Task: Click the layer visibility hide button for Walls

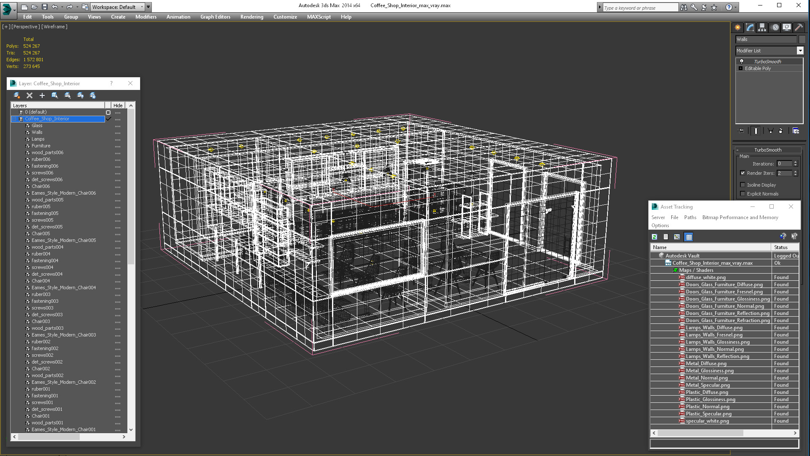Action: coord(117,132)
